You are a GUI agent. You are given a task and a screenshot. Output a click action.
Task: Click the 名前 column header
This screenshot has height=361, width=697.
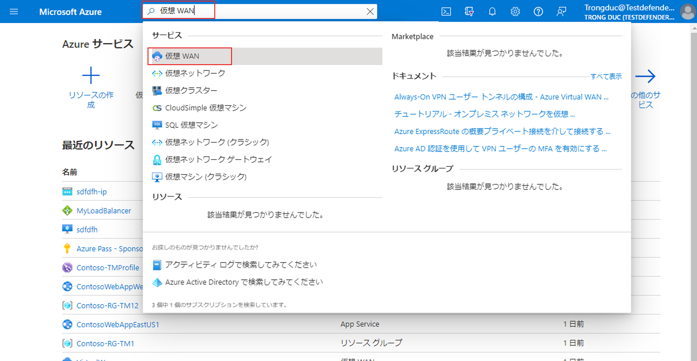(69, 172)
